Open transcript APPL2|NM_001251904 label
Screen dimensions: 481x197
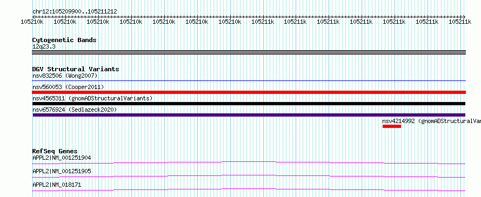[x=62, y=158]
